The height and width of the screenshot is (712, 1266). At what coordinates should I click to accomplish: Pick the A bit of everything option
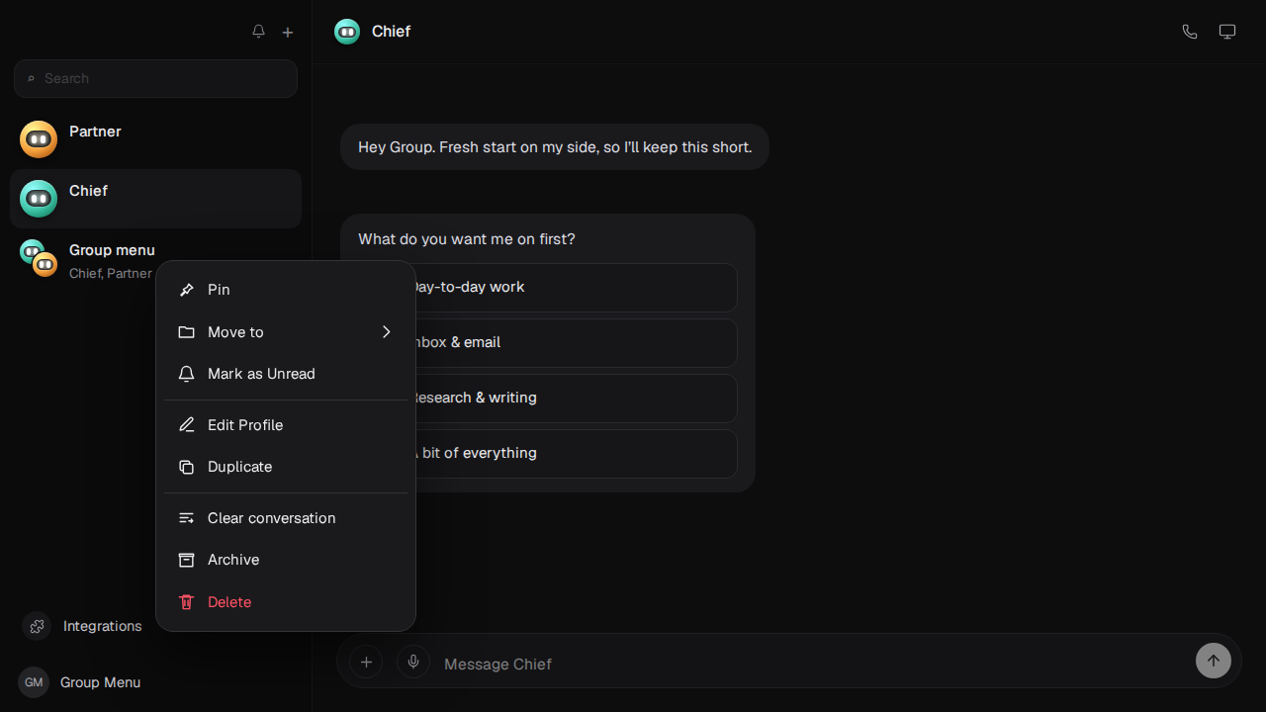click(x=576, y=453)
